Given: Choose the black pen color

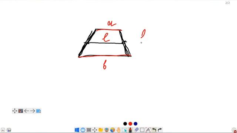Looking at the screenshot, I should coord(125,124).
